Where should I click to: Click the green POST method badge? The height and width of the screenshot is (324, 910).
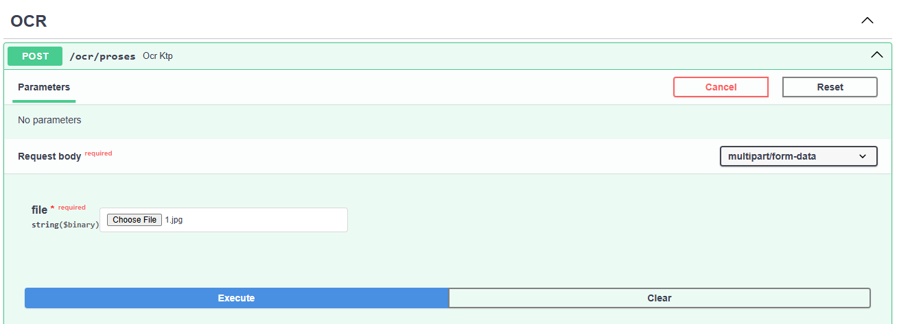35,56
